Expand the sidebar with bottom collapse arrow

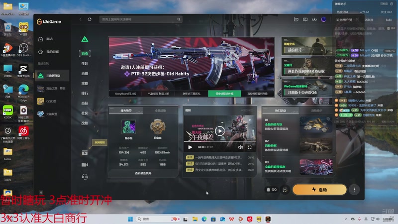(x=41, y=193)
